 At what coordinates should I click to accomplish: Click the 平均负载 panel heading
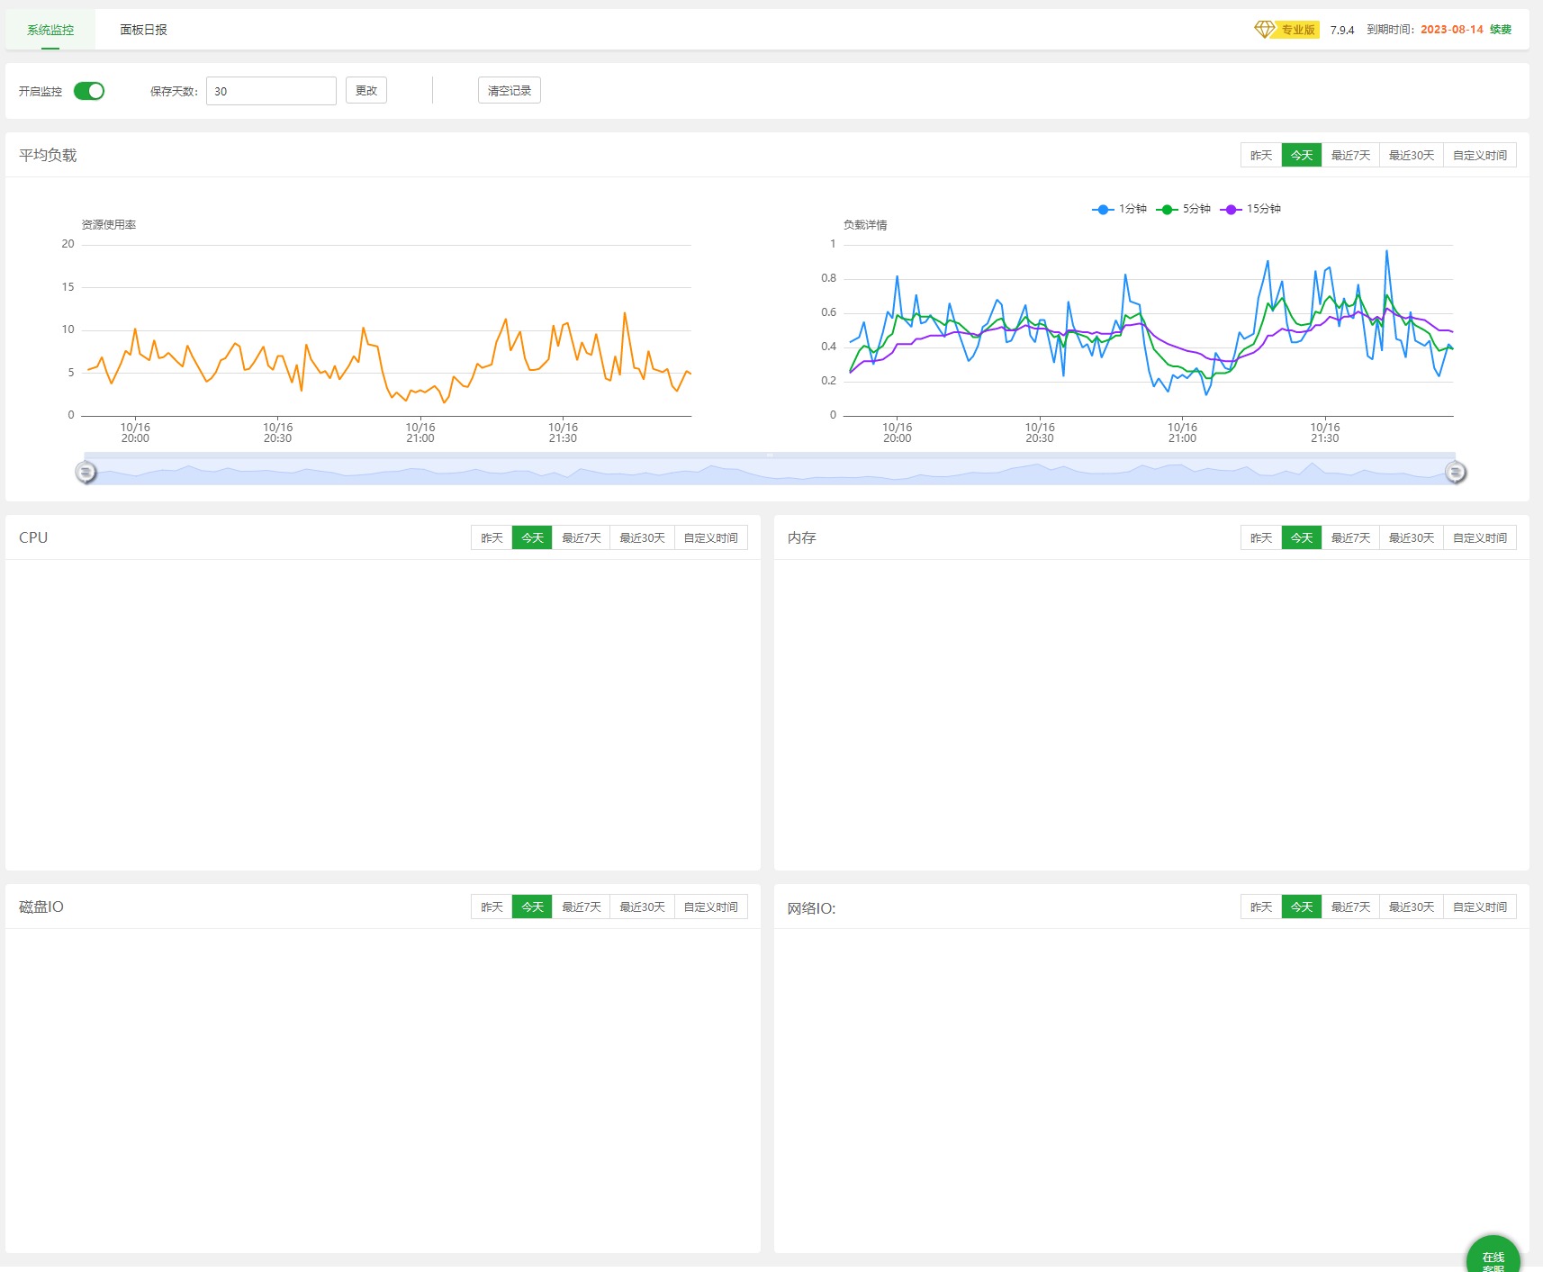pos(48,156)
